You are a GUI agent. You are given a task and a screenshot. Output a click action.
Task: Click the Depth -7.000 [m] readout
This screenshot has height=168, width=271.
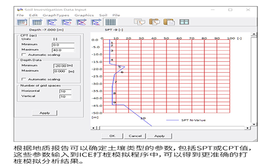[46, 30]
